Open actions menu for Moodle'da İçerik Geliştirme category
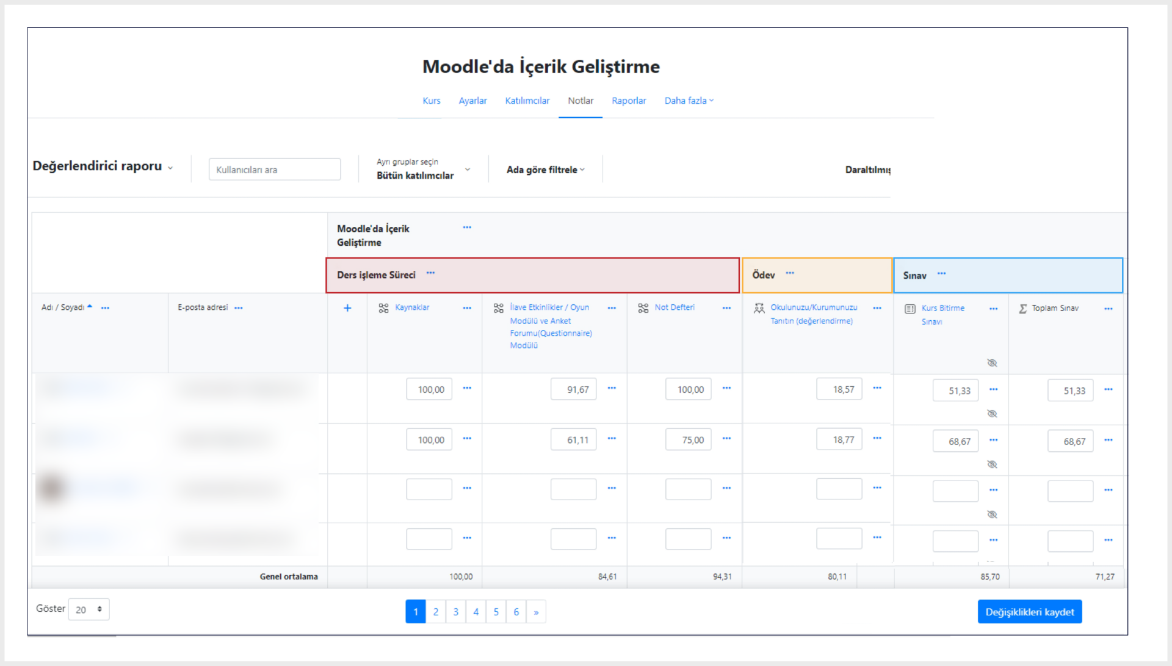The image size is (1172, 666). 467,227
